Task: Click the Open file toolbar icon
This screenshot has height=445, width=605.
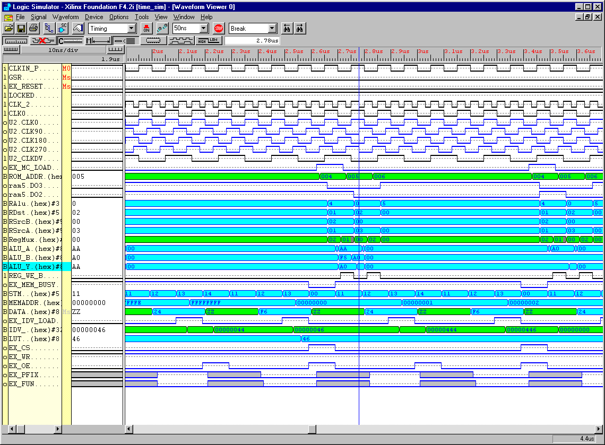Action: tap(9, 29)
